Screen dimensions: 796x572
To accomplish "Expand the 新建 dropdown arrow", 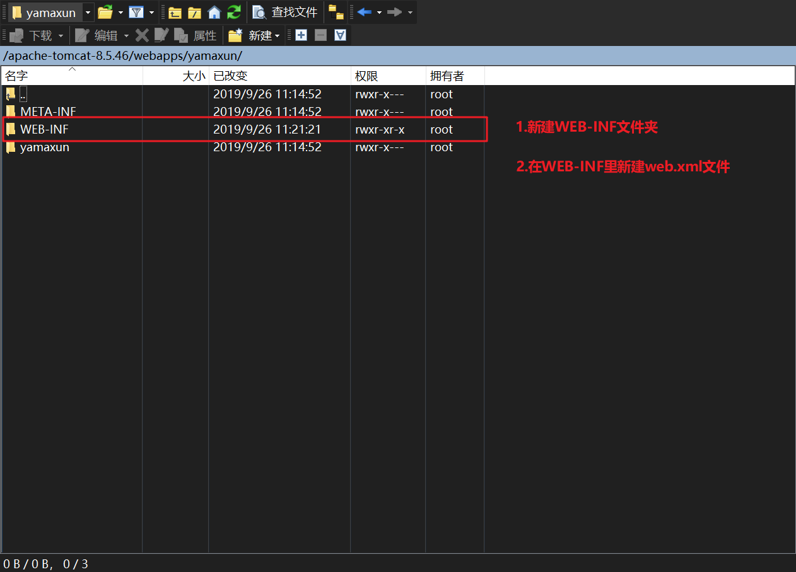I will 278,36.
